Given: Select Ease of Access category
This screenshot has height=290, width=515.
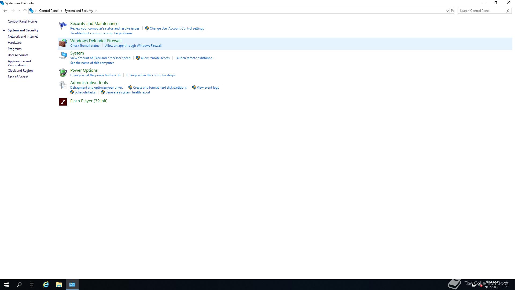Looking at the screenshot, I should [18, 77].
